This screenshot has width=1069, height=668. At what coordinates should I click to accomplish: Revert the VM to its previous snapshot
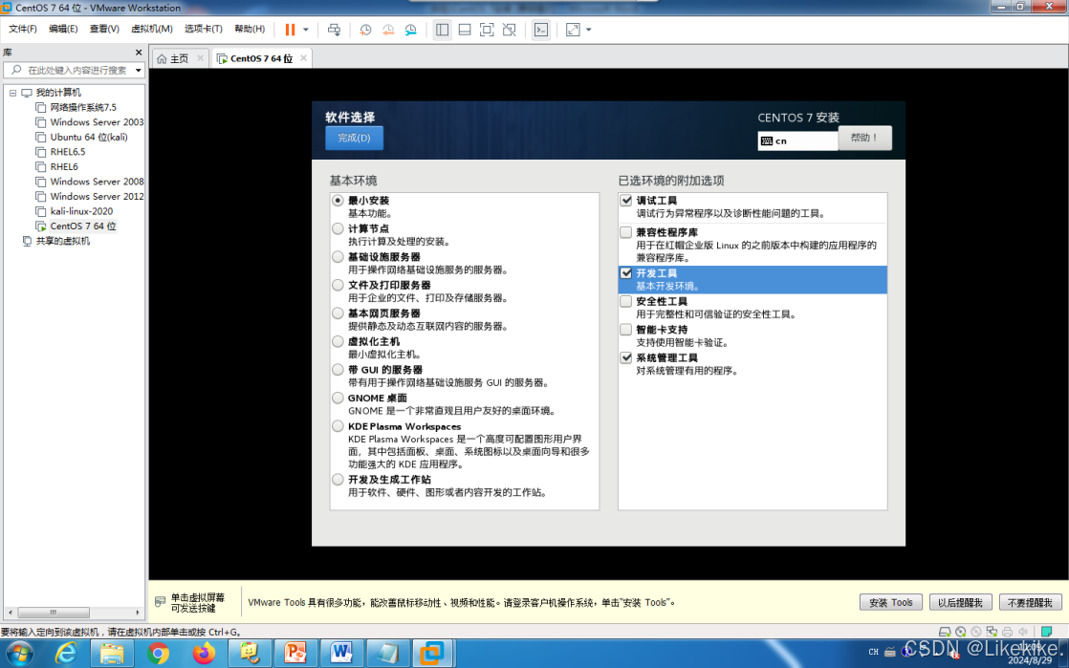(388, 30)
